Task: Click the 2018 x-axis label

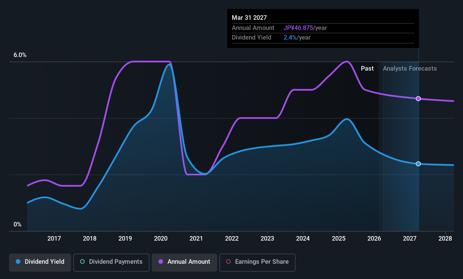Action: pyautogui.click(x=90, y=239)
